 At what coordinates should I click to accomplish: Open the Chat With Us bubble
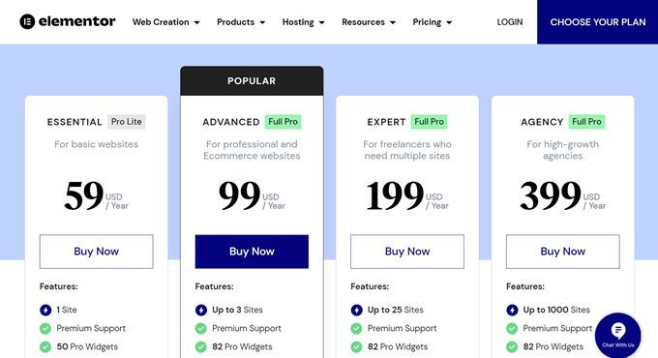point(617,335)
